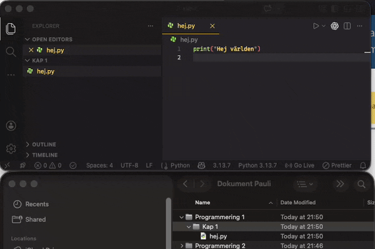The image size is (375, 249).
Task: Sort Finder list by Name column
Action: pos(202,203)
